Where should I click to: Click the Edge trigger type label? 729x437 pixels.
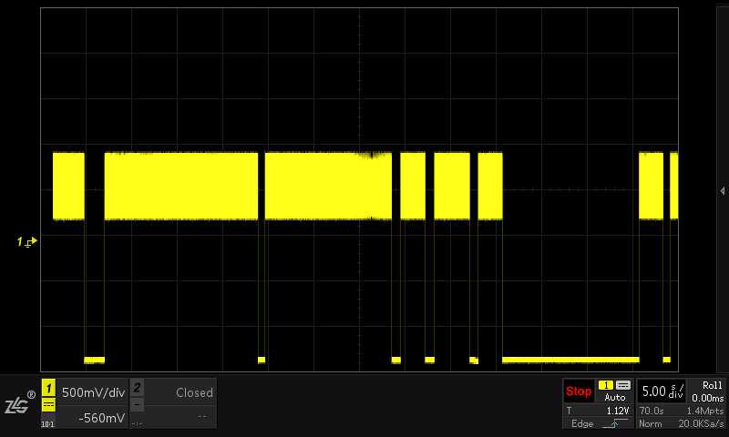[582, 423]
